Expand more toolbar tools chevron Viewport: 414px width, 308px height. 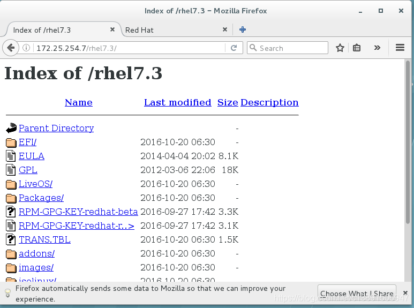[x=377, y=48]
